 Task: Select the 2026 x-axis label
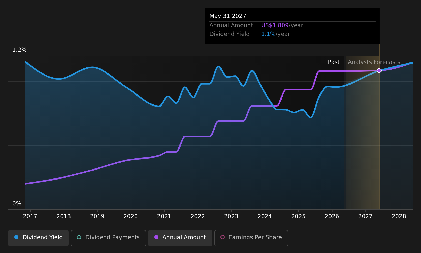pos(332,216)
